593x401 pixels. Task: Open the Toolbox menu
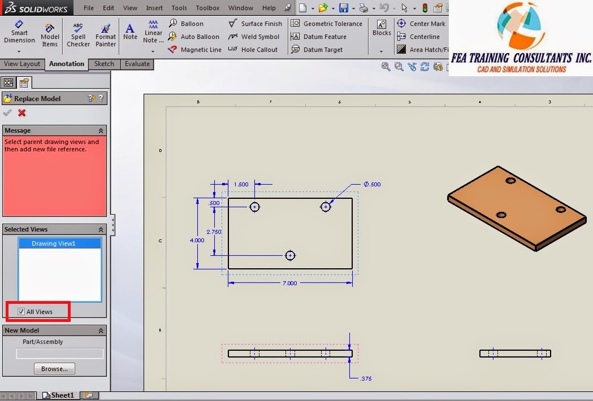click(207, 8)
